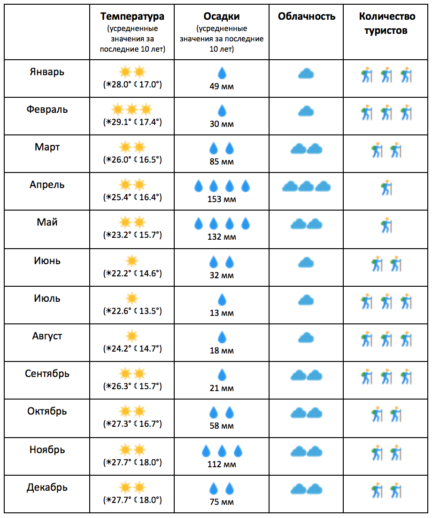The width and height of the screenshot is (432, 518).
Task: Click the cloud icon in Июнь row
Action: [306, 263]
